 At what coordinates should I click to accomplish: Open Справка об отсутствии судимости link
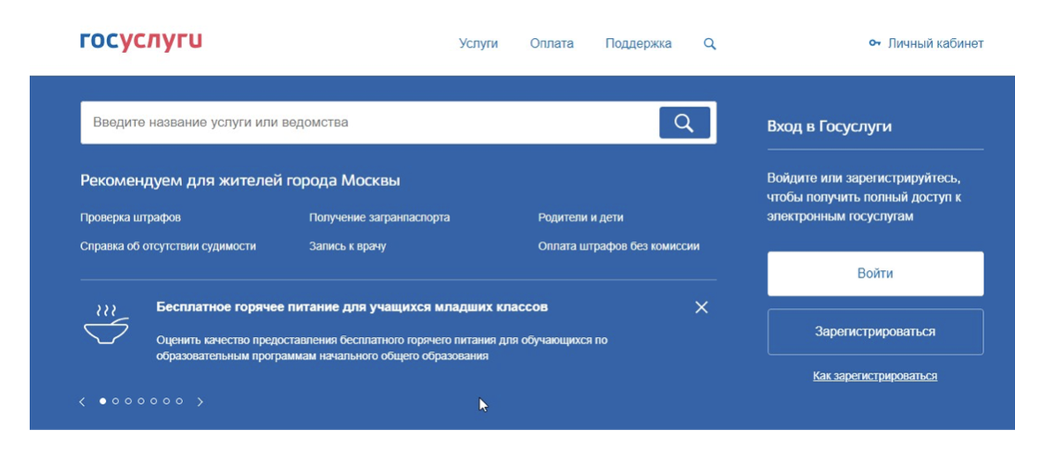pos(168,246)
